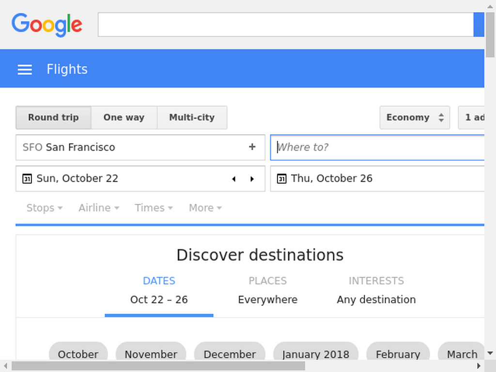496x372 pixels.
Task: Go to previous departure date arrow
Action: [x=234, y=179]
